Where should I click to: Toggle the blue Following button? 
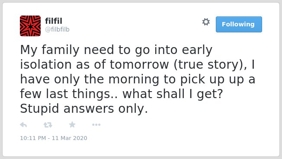tap(239, 24)
